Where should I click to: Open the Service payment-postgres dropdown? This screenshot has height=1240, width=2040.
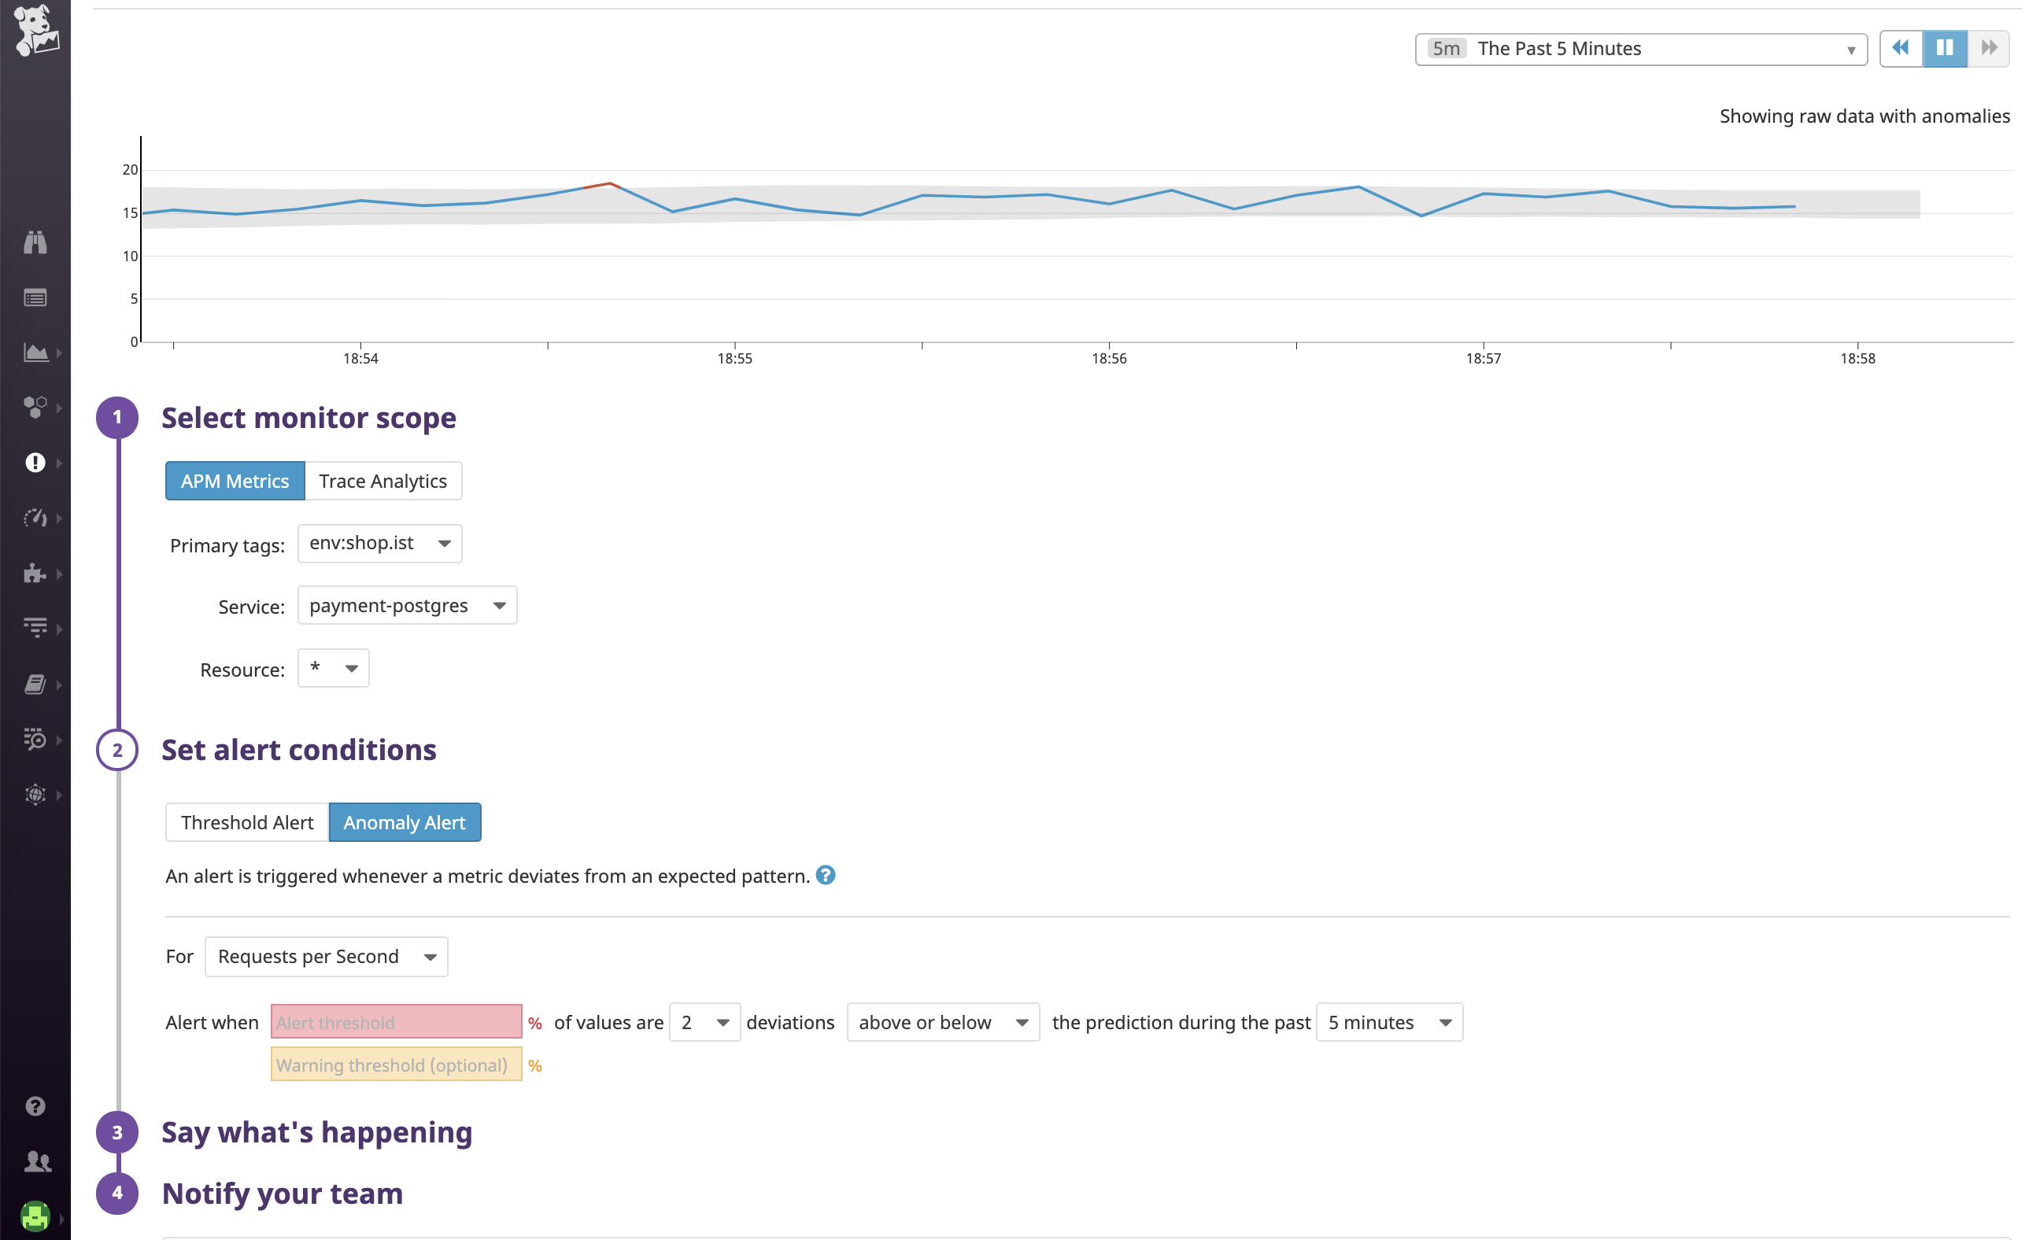tap(407, 605)
